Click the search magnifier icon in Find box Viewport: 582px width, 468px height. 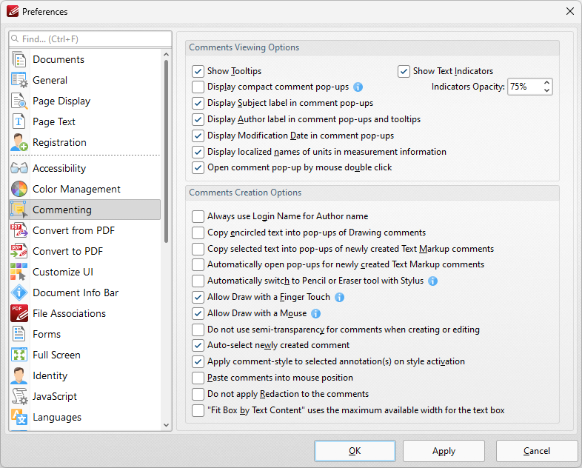tap(15, 39)
